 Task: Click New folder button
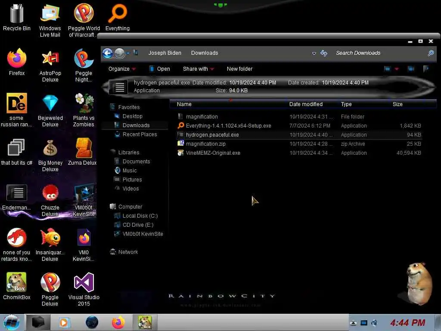click(x=239, y=69)
